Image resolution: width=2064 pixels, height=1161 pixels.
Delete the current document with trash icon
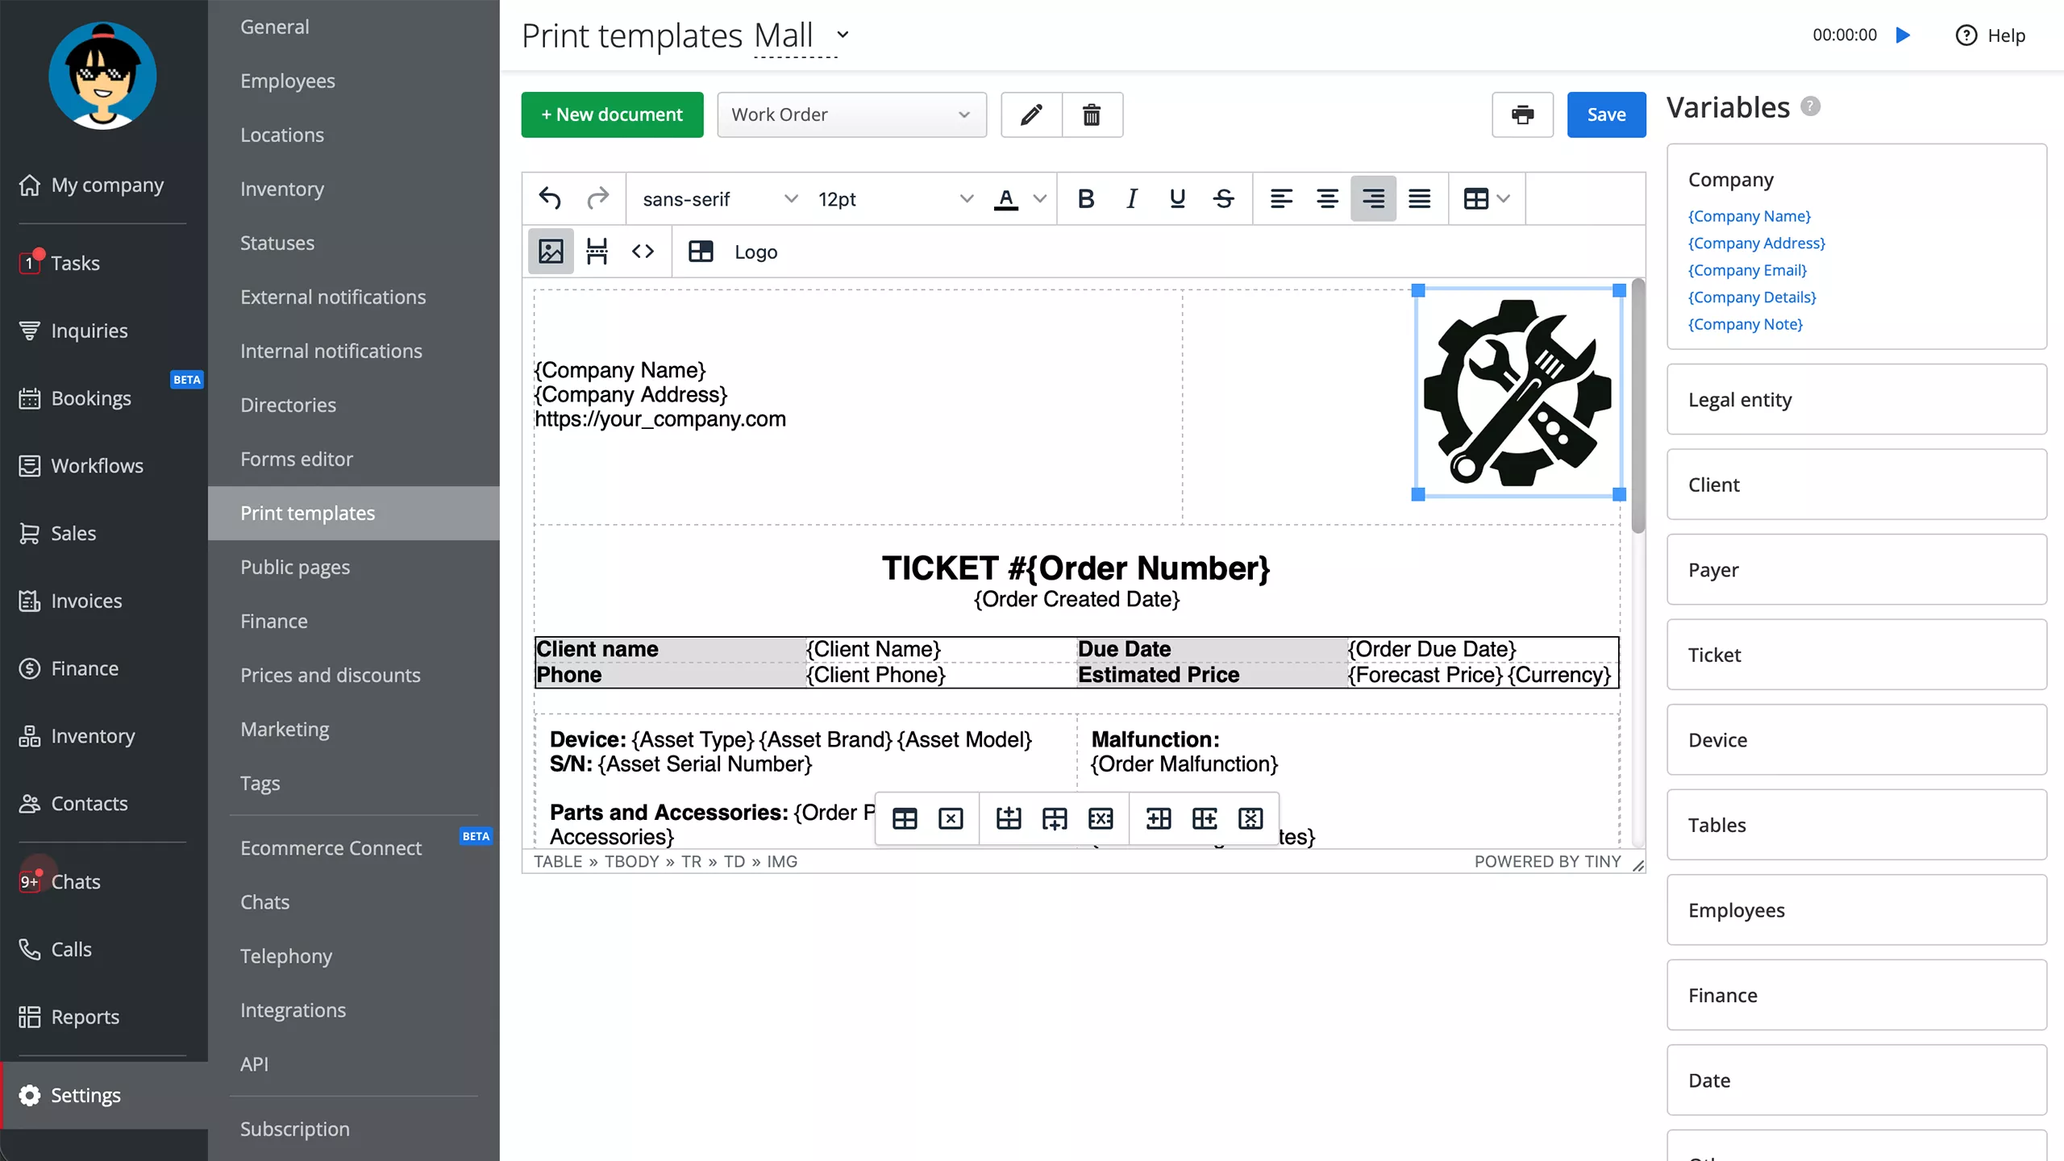[x=1092, y=114]
